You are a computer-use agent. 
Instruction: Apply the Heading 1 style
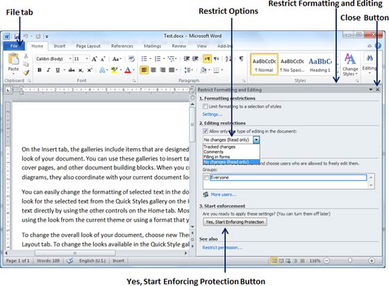tap(320, 64)
